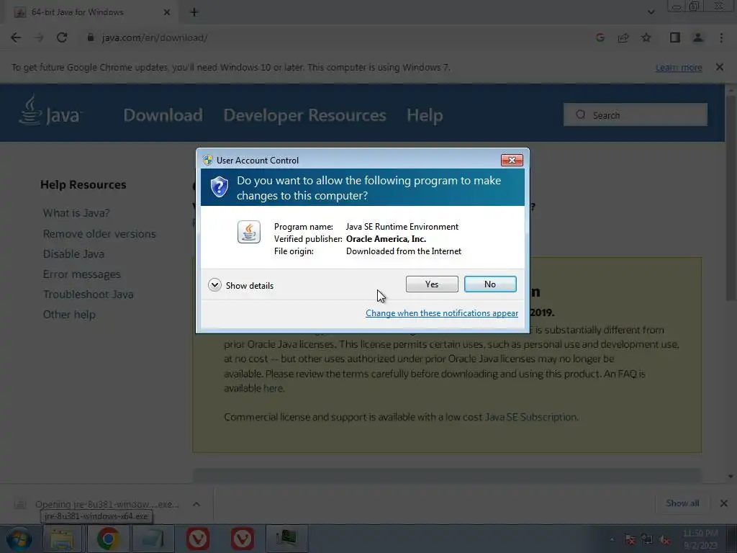737x553 pixels.
Task: Click the java.com address bar URL
Action: pyautogui.click(x=154, y=37)
